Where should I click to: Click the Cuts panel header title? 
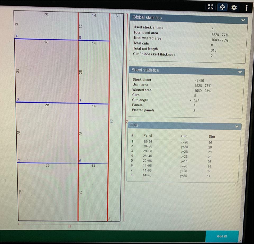(134, 125)
